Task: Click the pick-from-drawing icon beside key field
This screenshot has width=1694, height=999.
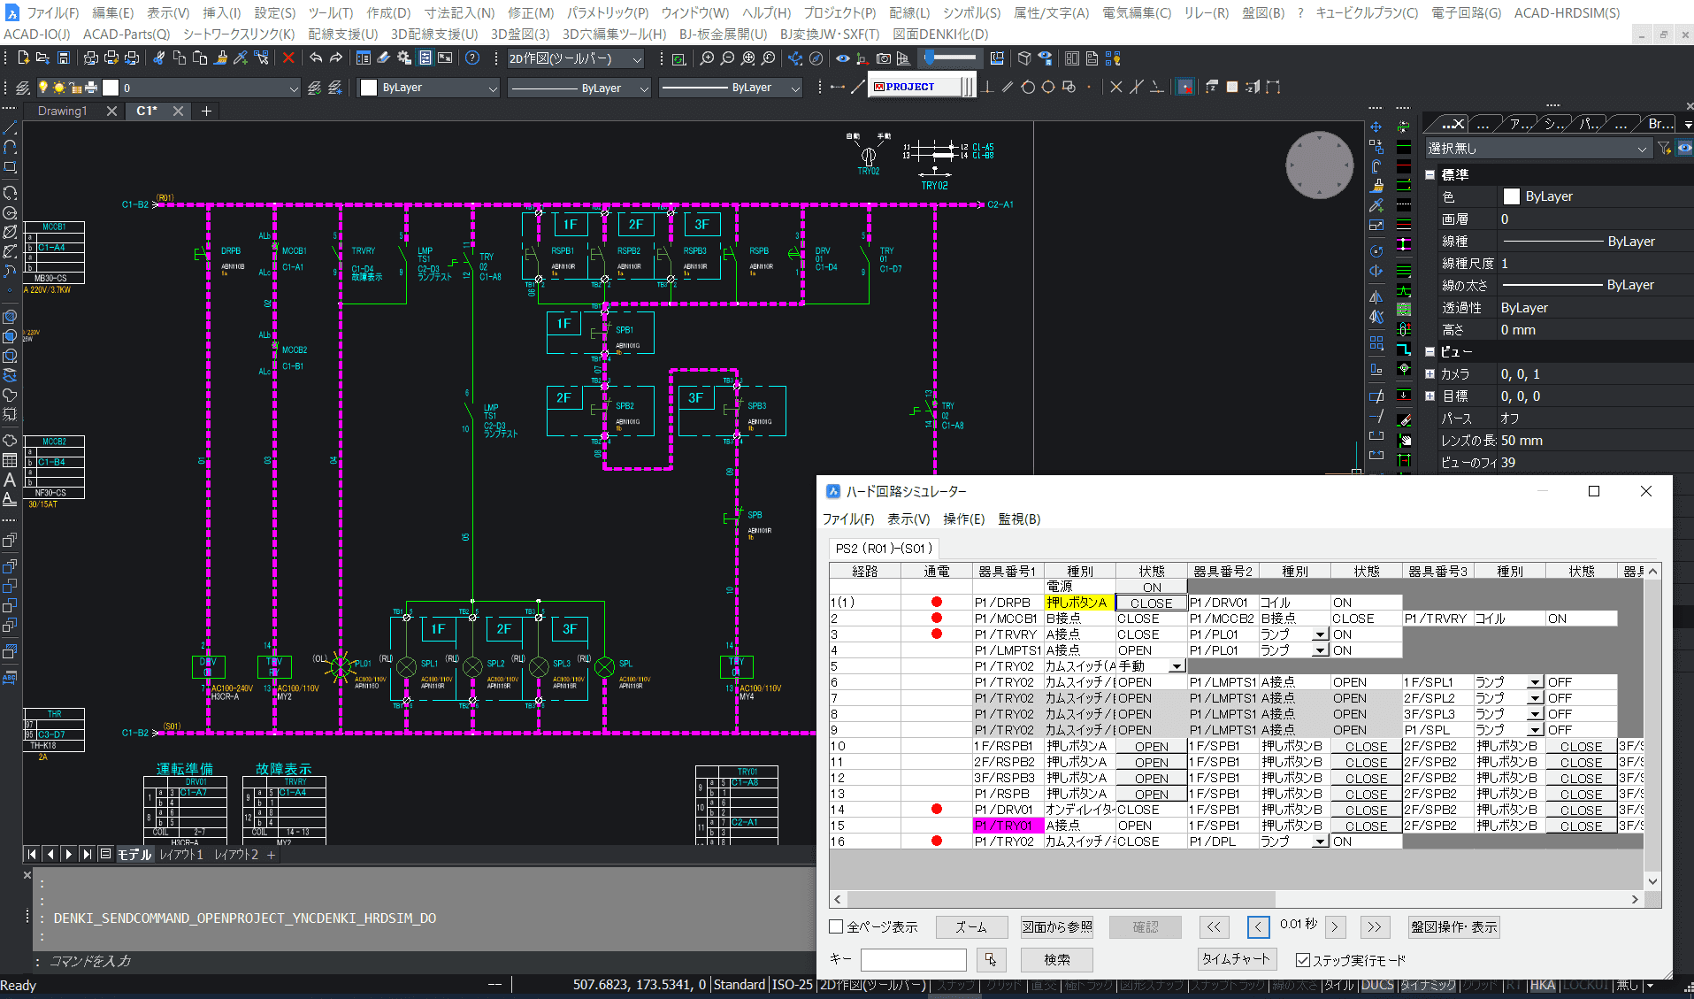Action: tap(991, 959)
